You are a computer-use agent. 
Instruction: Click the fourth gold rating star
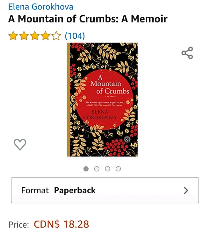pos(46,36)
